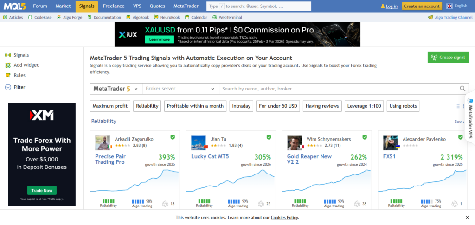Switch to list view icon
The image size is (475, 225).
pyautogui.click(x=457, y=106)
